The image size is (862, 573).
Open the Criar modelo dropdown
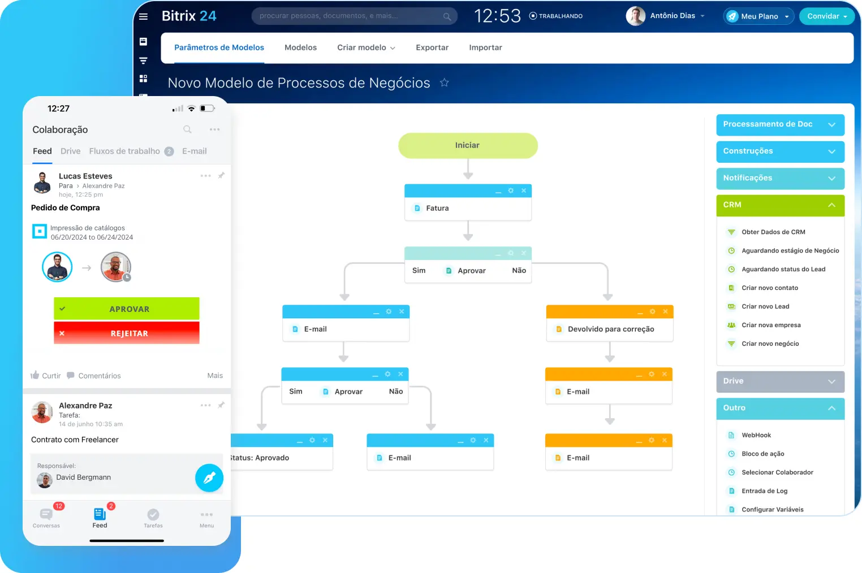click(366, 48)
